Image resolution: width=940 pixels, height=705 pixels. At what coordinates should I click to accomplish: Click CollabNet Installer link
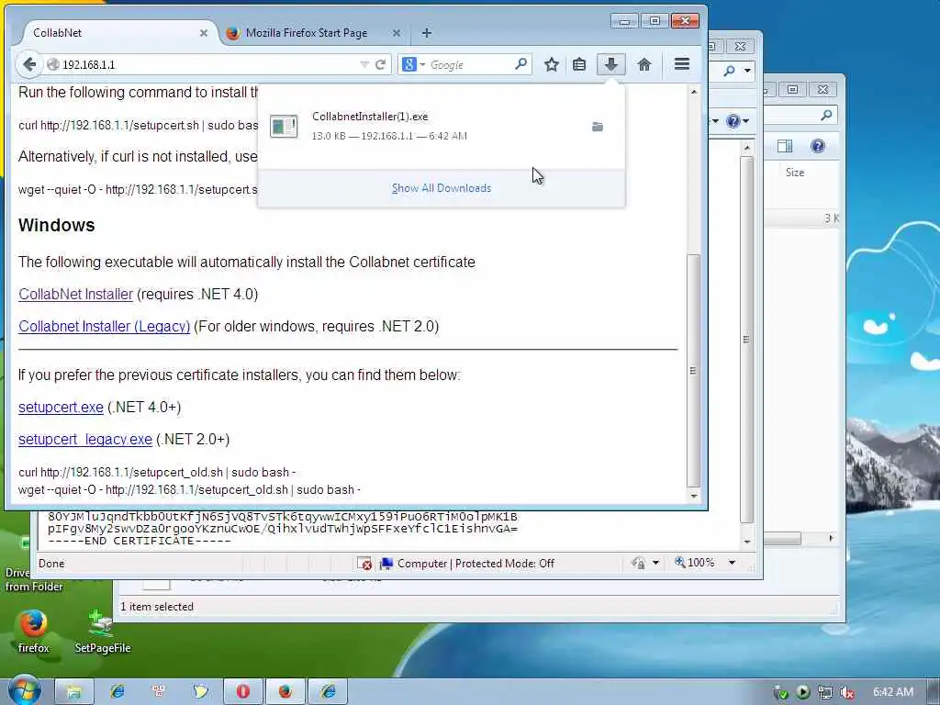click(75, 295)
